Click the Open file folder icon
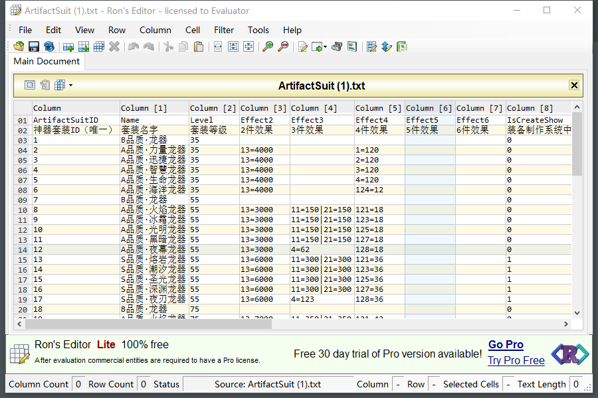Viewport: 598px width, 398px height. pos(19,46)
